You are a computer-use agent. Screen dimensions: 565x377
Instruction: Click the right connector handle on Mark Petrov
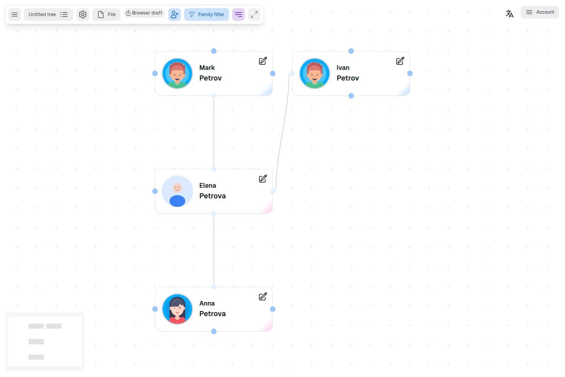pos(273,73)
